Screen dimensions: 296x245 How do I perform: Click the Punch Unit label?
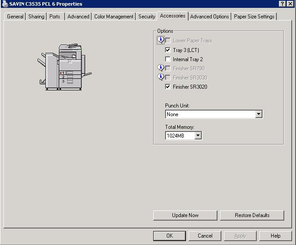(177, 106)
